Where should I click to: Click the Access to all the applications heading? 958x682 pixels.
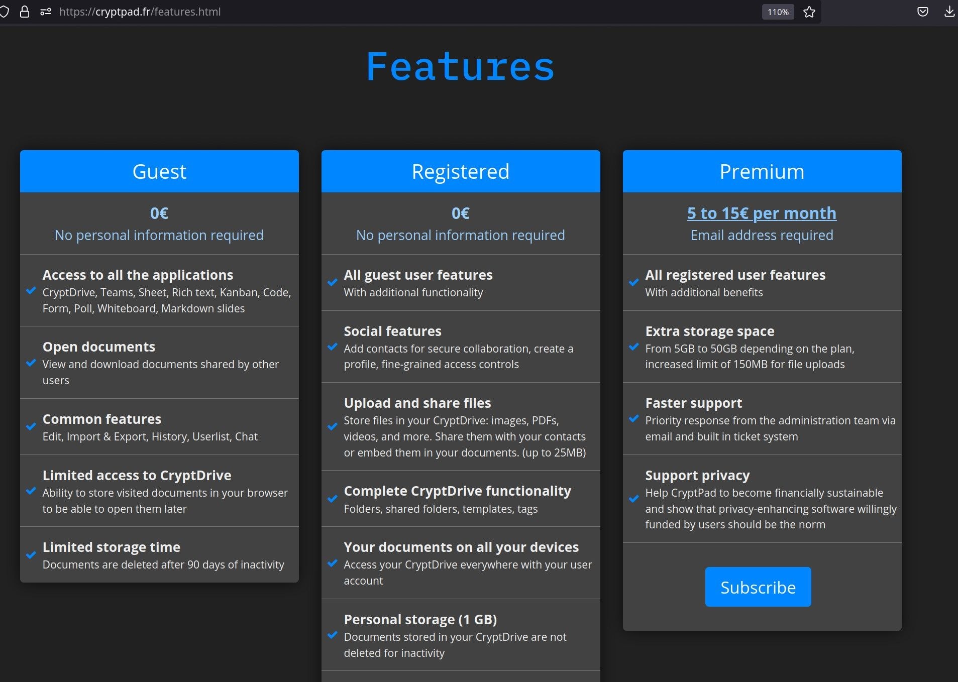click(x=138, y=275)
